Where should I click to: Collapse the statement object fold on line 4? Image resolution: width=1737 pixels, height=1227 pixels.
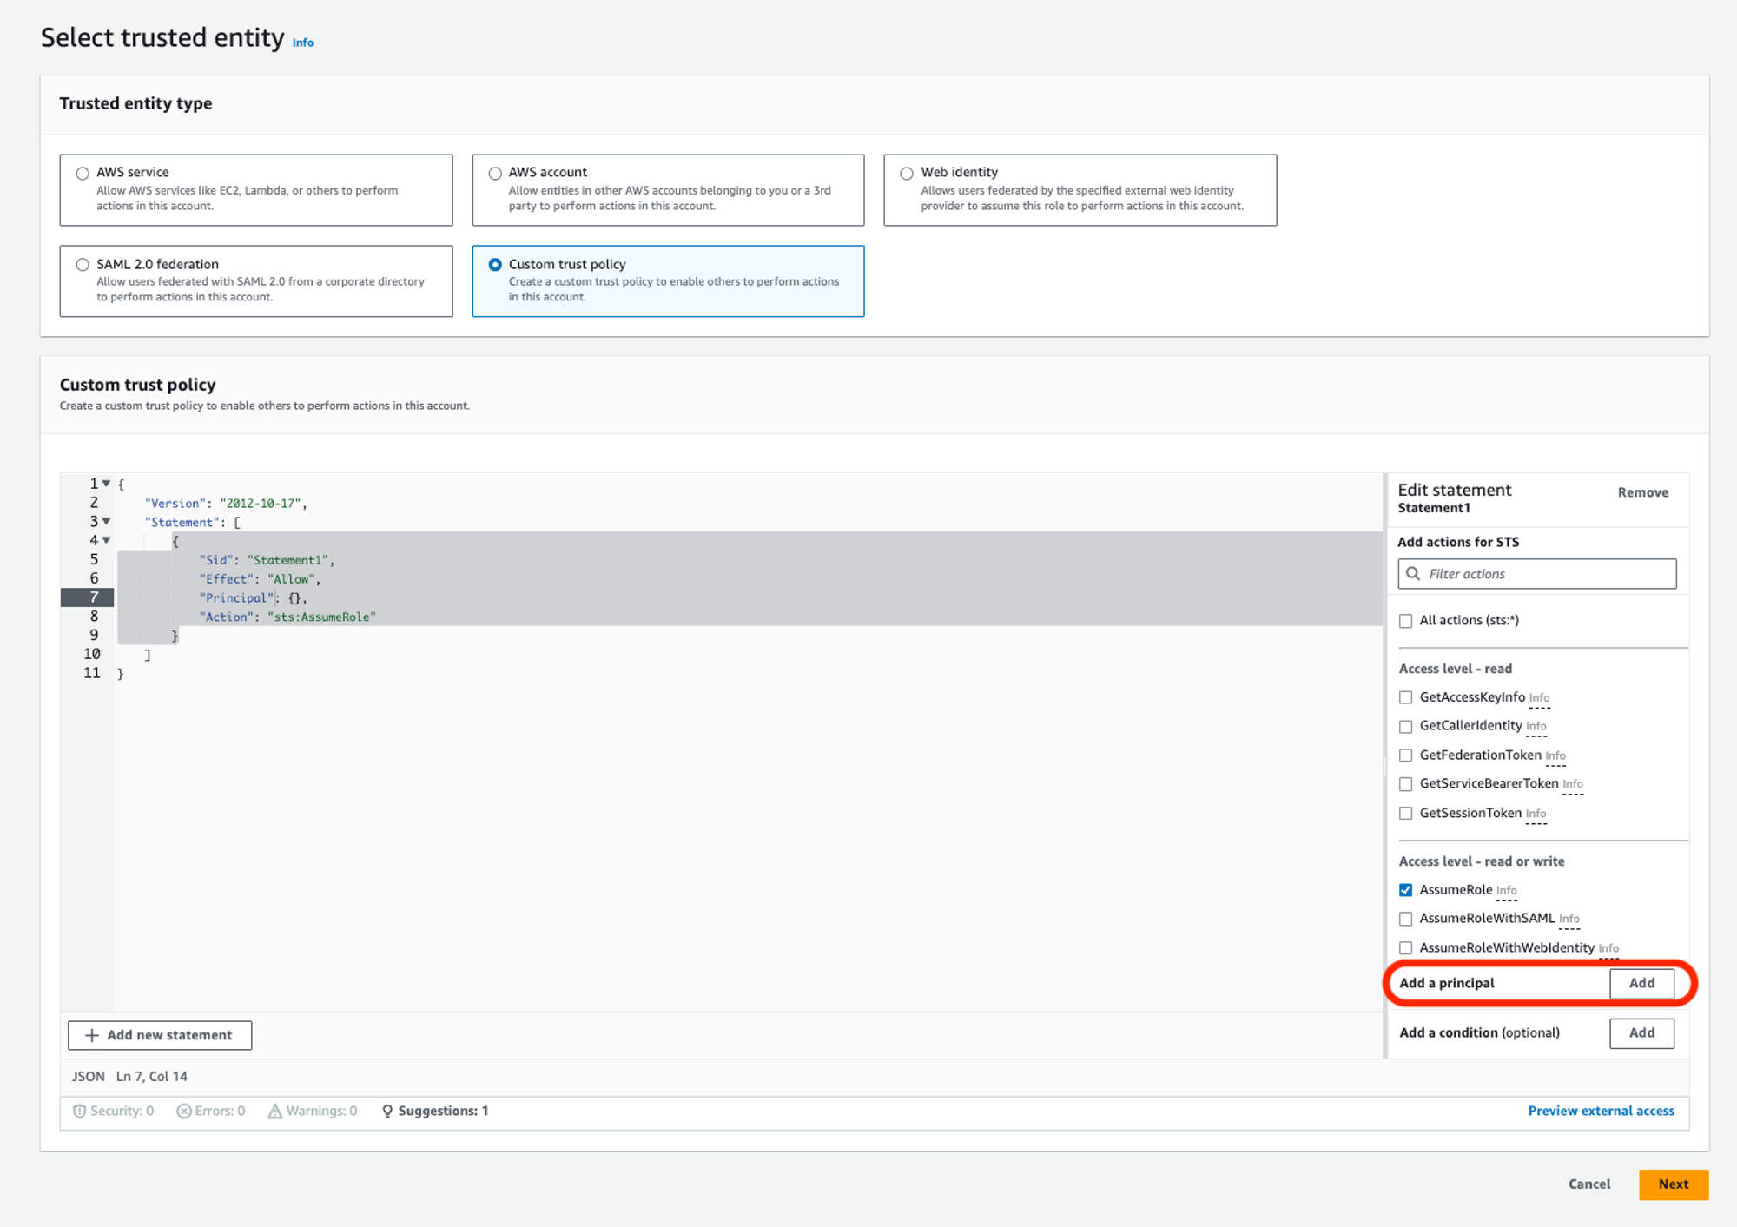106,540
